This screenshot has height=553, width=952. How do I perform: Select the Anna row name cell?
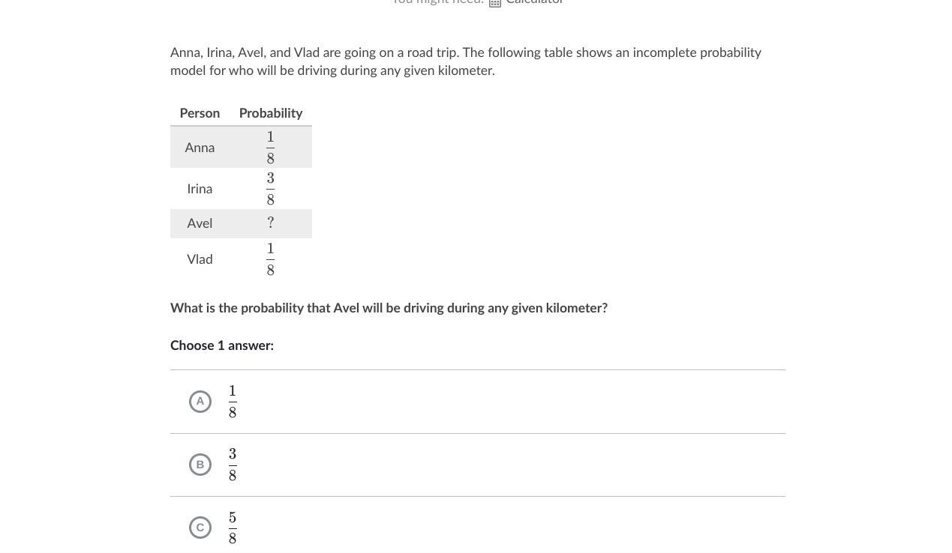[200, 148]
